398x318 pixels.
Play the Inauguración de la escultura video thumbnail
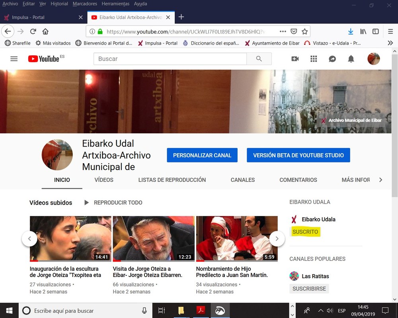[70, 238]
